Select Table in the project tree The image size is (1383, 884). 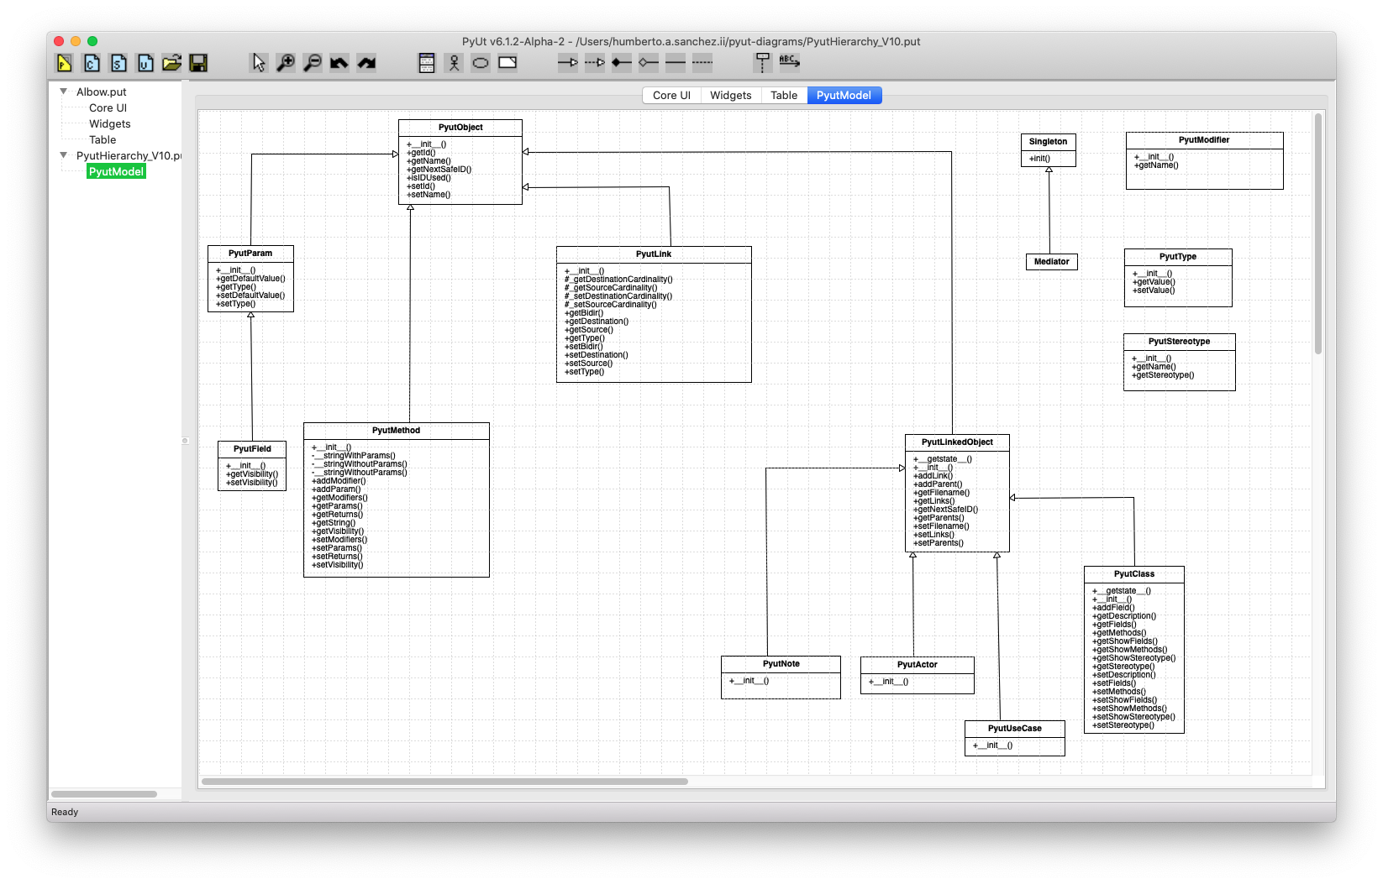pyautogui.click(x=103, y=140)
